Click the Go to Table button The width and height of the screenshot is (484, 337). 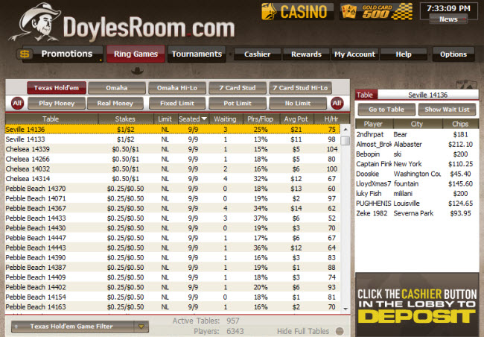click(x=386, y=110)
